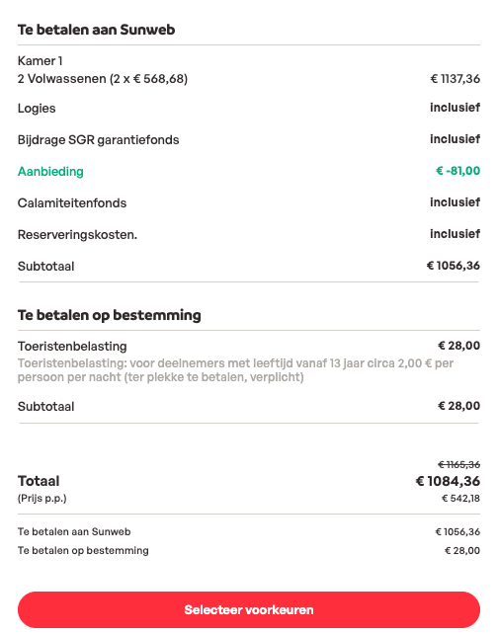The height and width of the screenshot is (635, 498).
Task: Select the Kamer 1 label
Action: click(x=40, y=61)
